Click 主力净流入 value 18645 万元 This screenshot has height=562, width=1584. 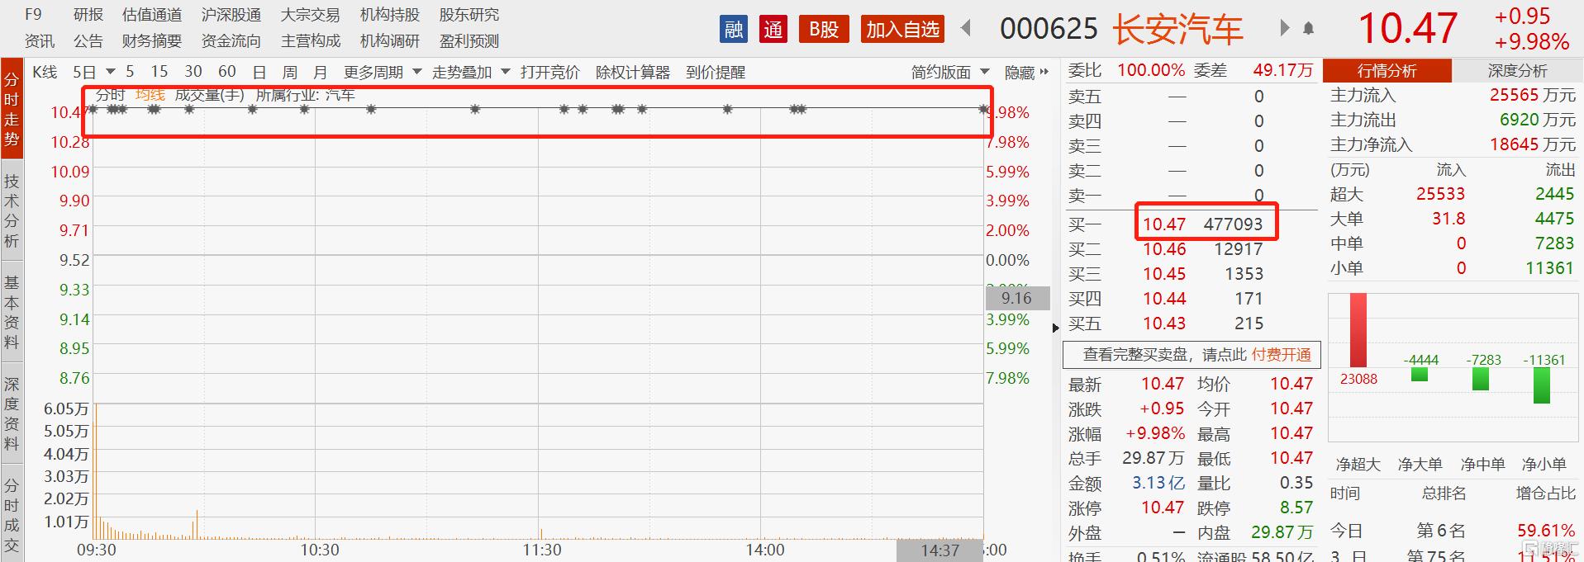tap(1533, 144)
